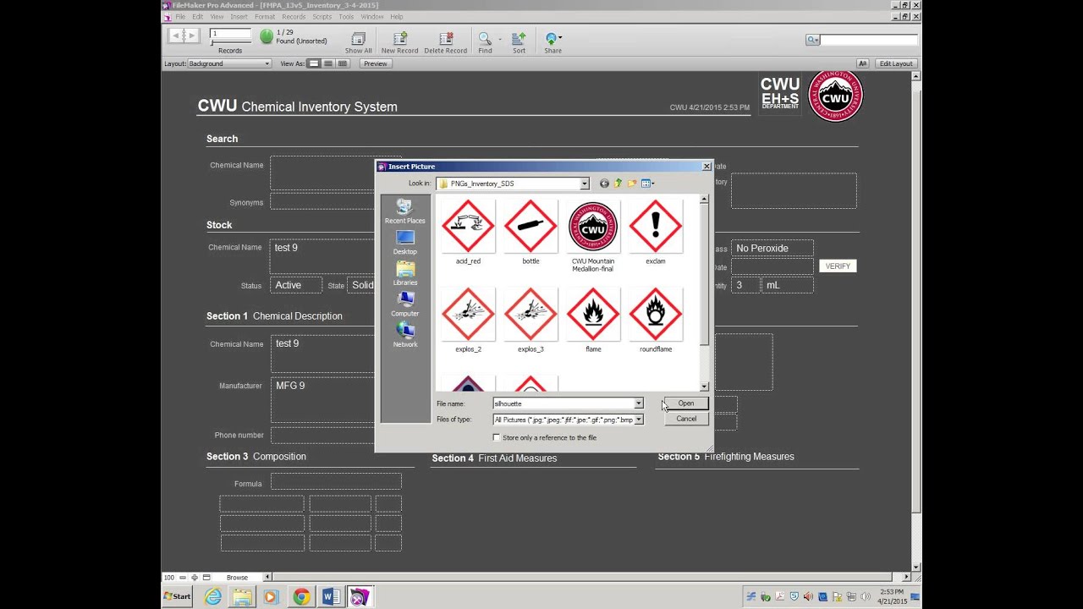Switch to list view

(328, 63)
